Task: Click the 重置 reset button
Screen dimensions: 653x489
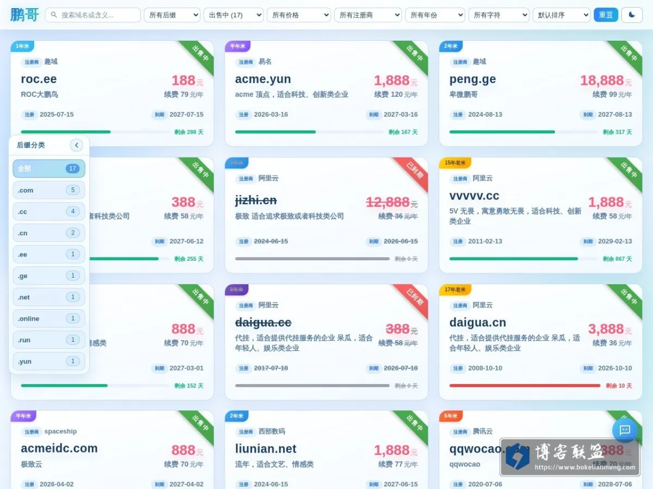Action: (606, 15)
